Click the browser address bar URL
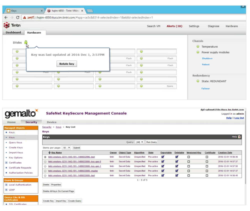 pos(90,17)
